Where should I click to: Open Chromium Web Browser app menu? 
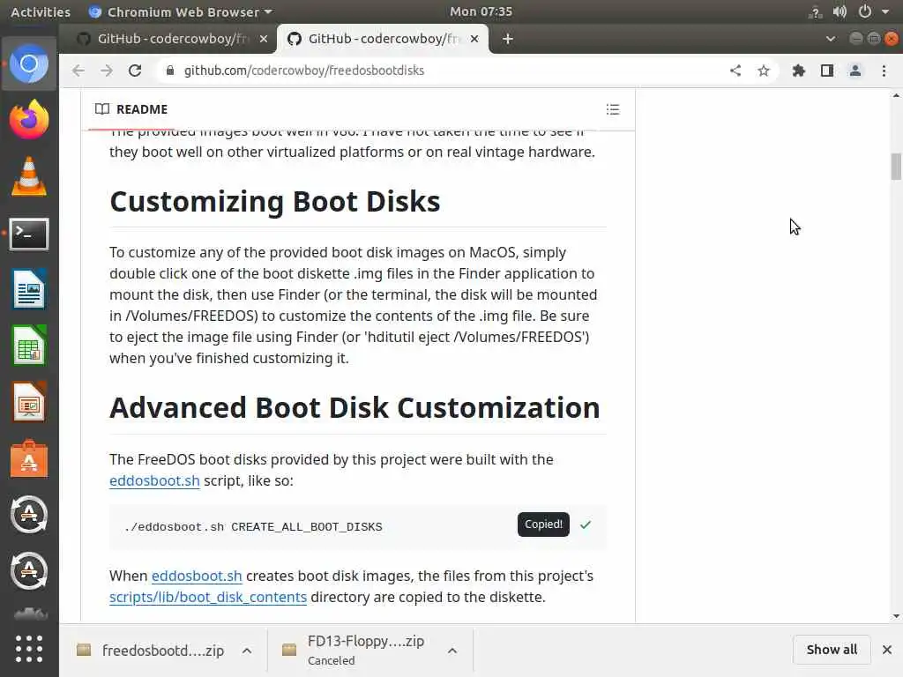coord(180,11)
